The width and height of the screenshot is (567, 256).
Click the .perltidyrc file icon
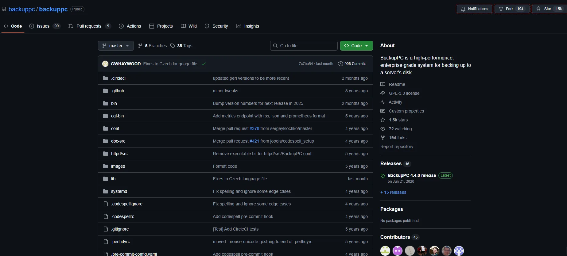click(x=106, y=242)
